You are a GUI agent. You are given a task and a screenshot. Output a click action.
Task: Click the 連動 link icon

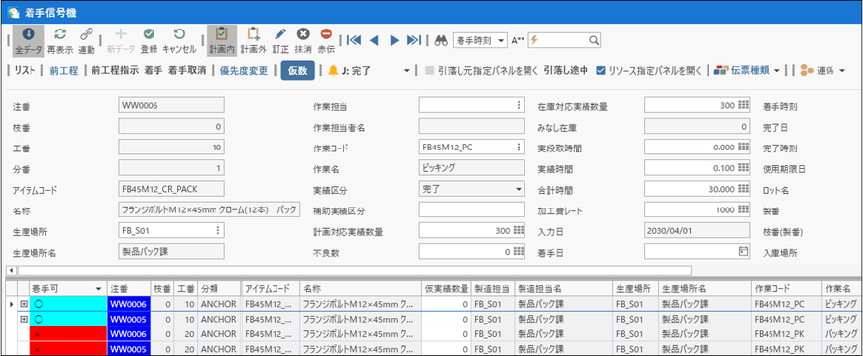point(87,34)
